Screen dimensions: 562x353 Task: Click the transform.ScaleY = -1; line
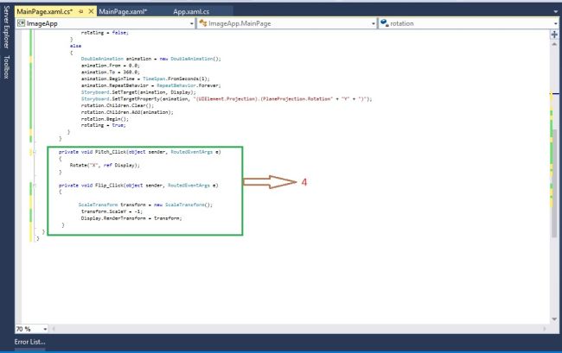point(112,211)
